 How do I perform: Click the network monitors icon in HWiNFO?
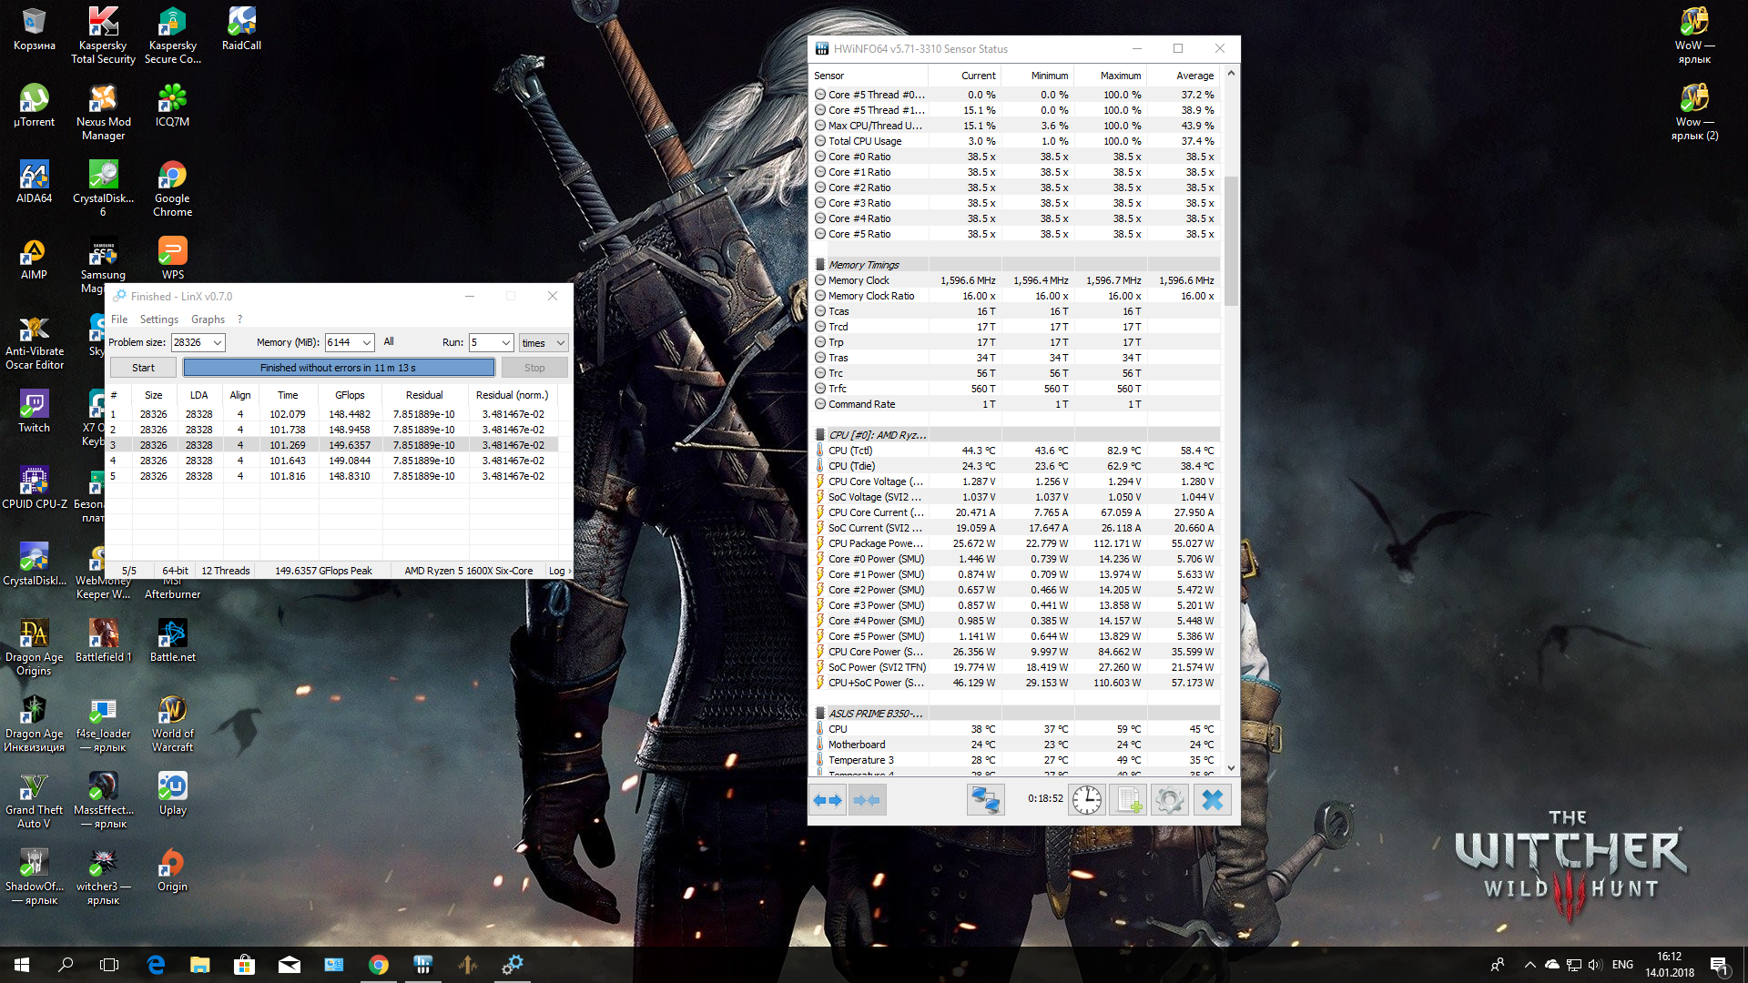(x=985, y=800)
